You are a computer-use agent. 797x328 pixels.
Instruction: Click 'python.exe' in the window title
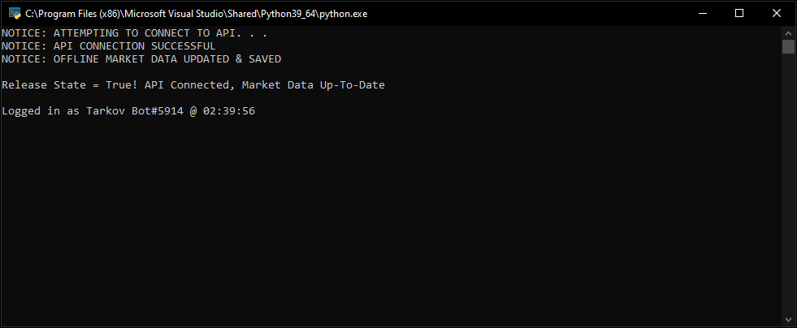point(342,15)
